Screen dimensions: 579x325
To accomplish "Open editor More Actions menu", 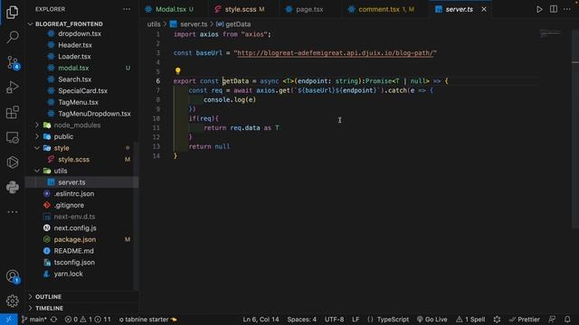I will (567, 9).
